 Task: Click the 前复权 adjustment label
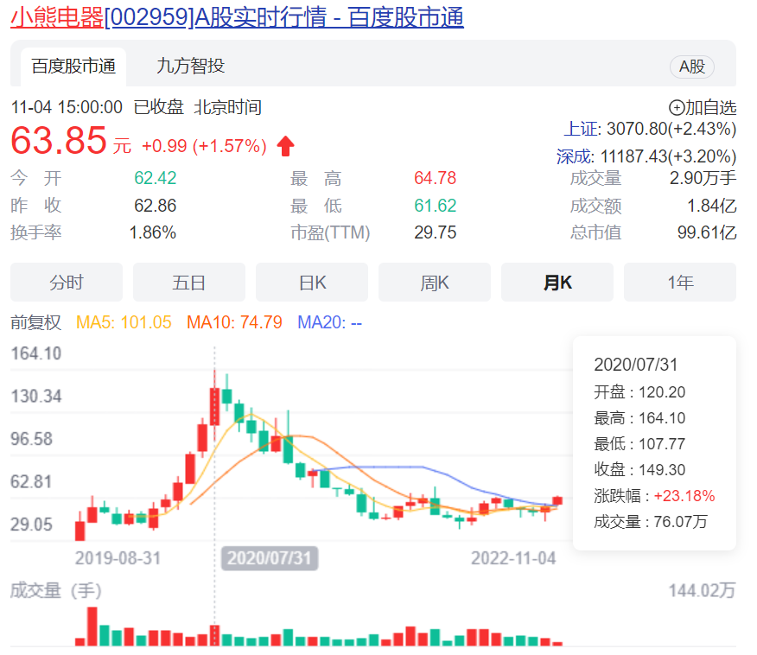coord(35,322)
